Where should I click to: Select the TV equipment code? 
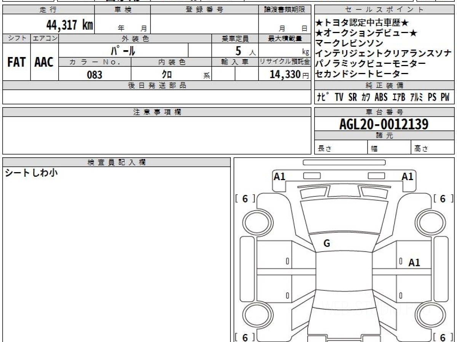339,97
